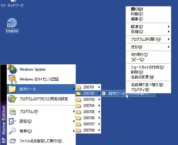Click the program access and defaults icon
The width and height of the screenshot is (178, 145).
click(13, 99)
